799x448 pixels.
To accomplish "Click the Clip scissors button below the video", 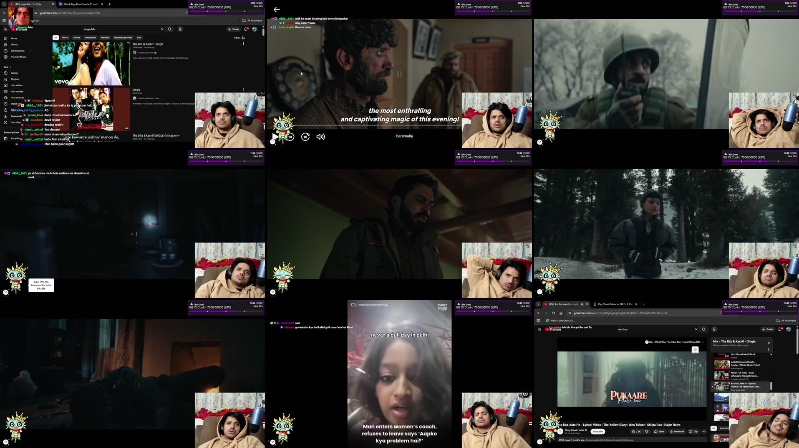I will click(x=693, y=431).
